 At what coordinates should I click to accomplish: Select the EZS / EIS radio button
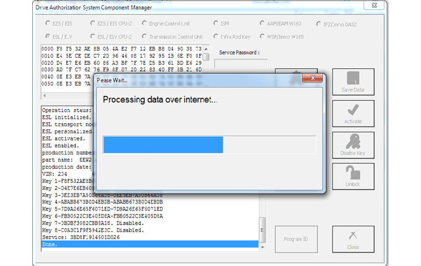[x=48, y=24]
